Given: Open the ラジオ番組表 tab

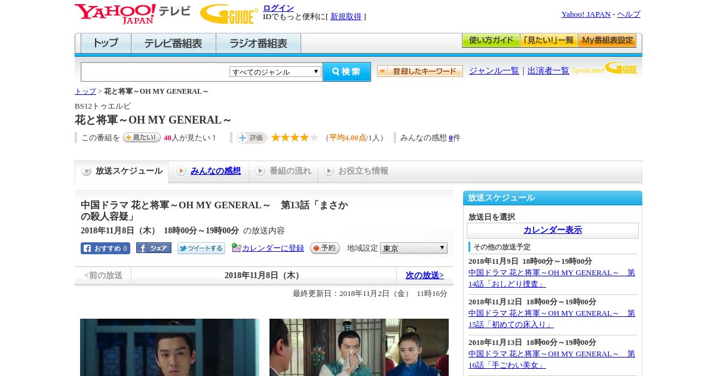Looking at the screenshot, I should pos(258,43).
